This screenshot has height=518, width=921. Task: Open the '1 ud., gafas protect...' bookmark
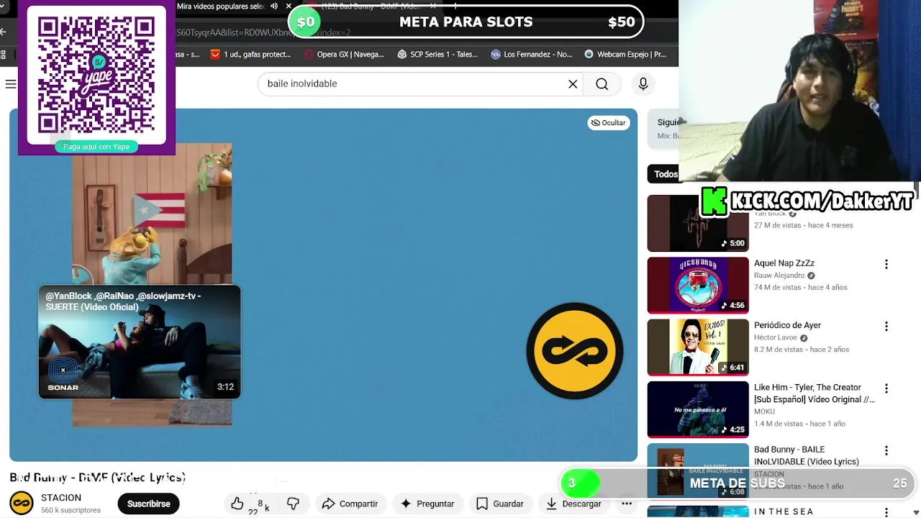(x=250, y=54)
